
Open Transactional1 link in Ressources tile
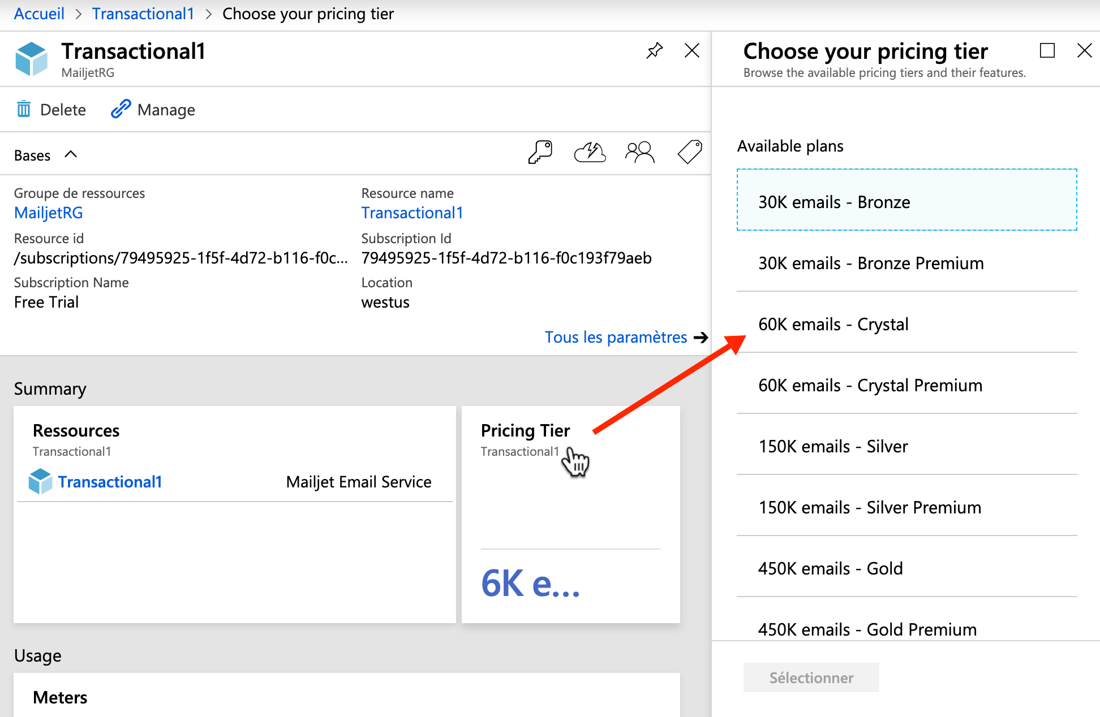[x=110, y=482]
